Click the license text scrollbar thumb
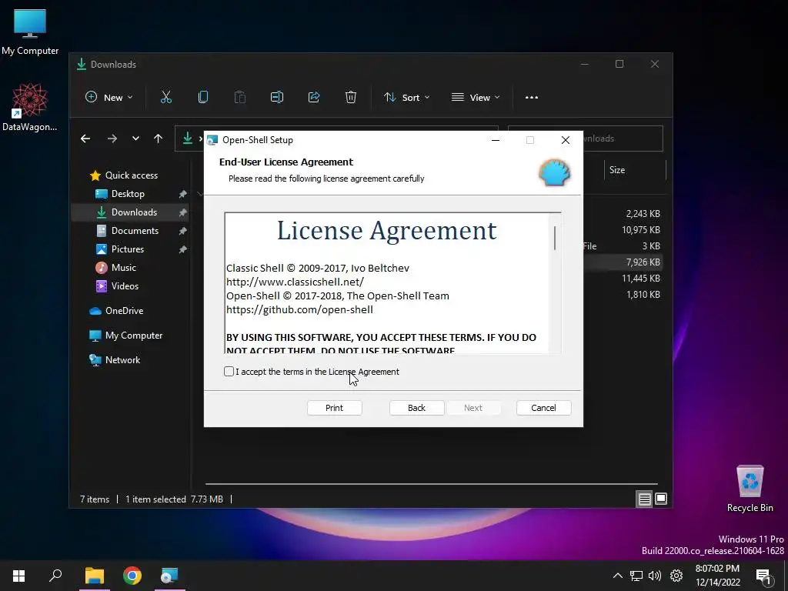This screenshot has width=788, height=591. pos(555,238)
